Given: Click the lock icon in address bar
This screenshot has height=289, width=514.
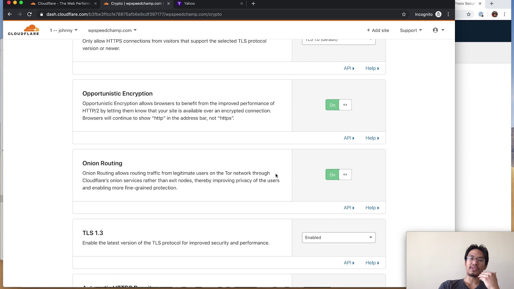Looking at the screenshot, I should point(41,14).
